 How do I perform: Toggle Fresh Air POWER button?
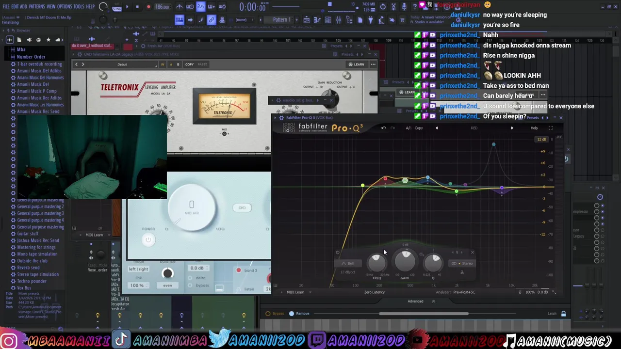[148, 239]
